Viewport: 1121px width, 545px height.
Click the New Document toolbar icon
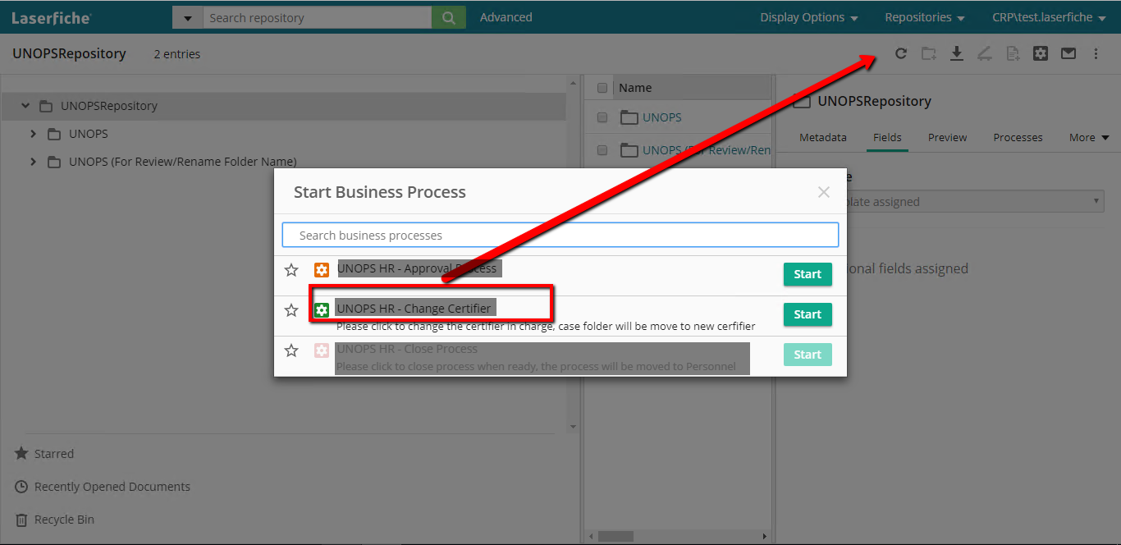(1013, 53)
